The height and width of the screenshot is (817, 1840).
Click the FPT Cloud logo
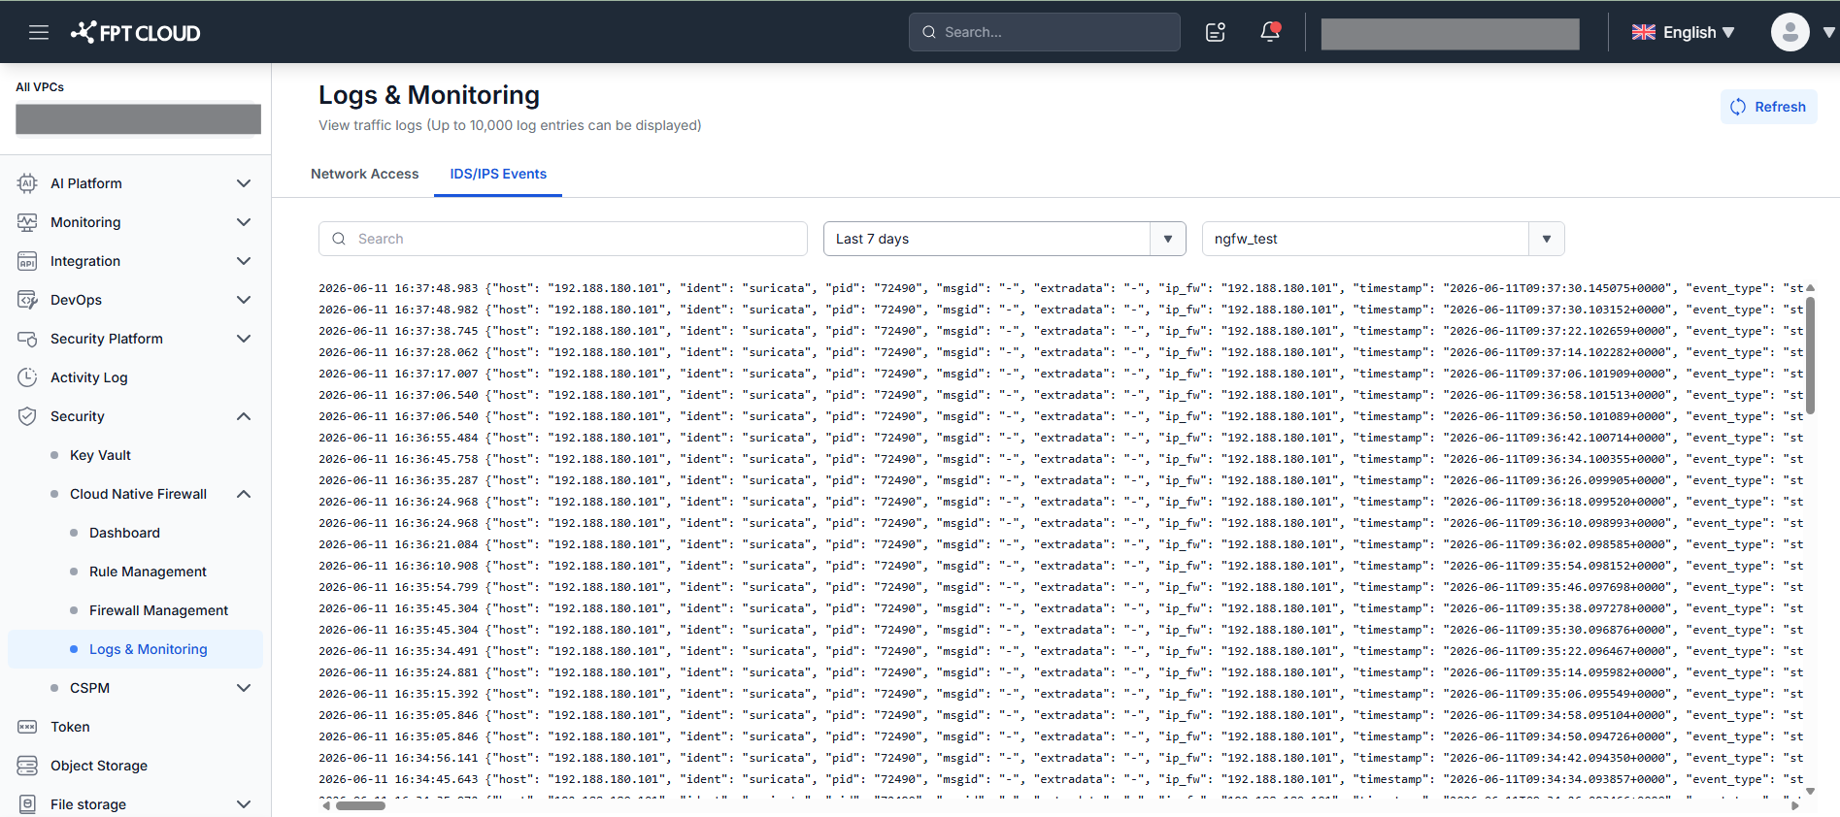[135, 32]
